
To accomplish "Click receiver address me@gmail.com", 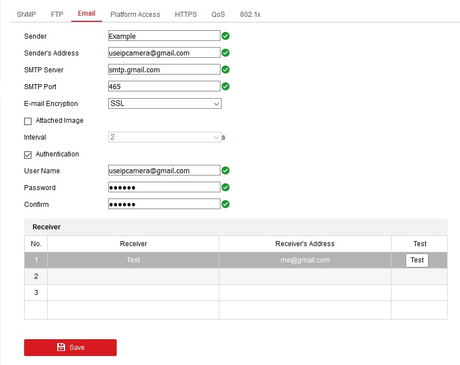I will [x=305, y=260].
